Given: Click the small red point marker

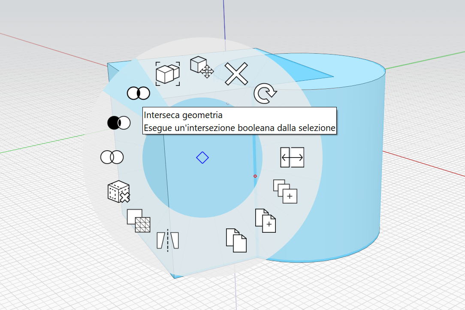Looking at the screenshot, I should pos(255,176).
